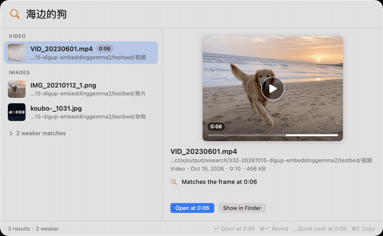383x236 pixels.
Task: Click the video preview progress bar
Action: tap(273, 135)
